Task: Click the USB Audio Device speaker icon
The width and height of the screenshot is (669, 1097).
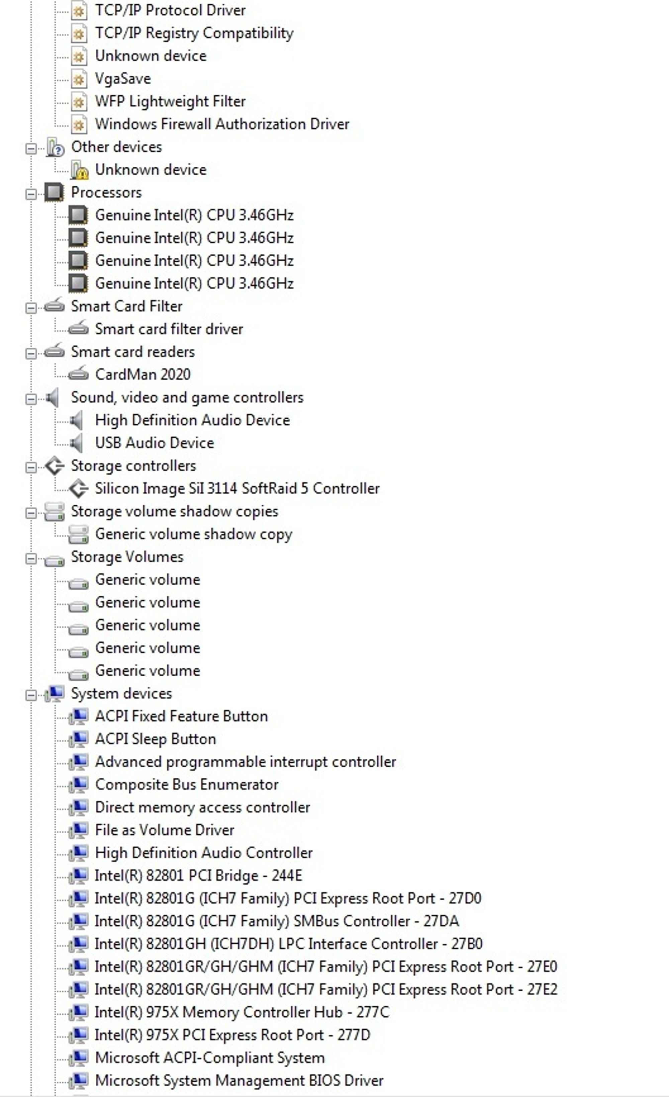Action: coord(77,442)
